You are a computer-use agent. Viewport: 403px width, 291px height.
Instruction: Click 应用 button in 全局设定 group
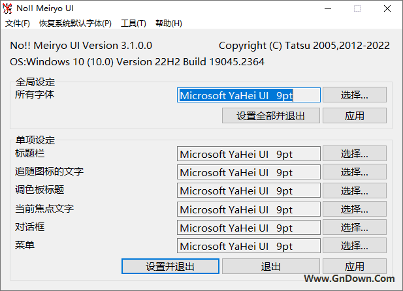(x=355, y=115)
